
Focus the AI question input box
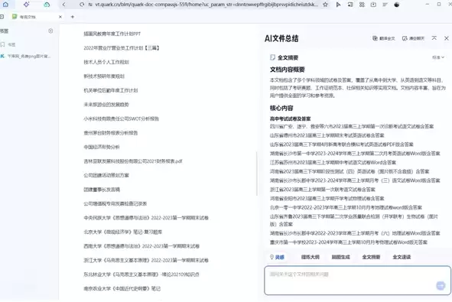coord(357,280)
